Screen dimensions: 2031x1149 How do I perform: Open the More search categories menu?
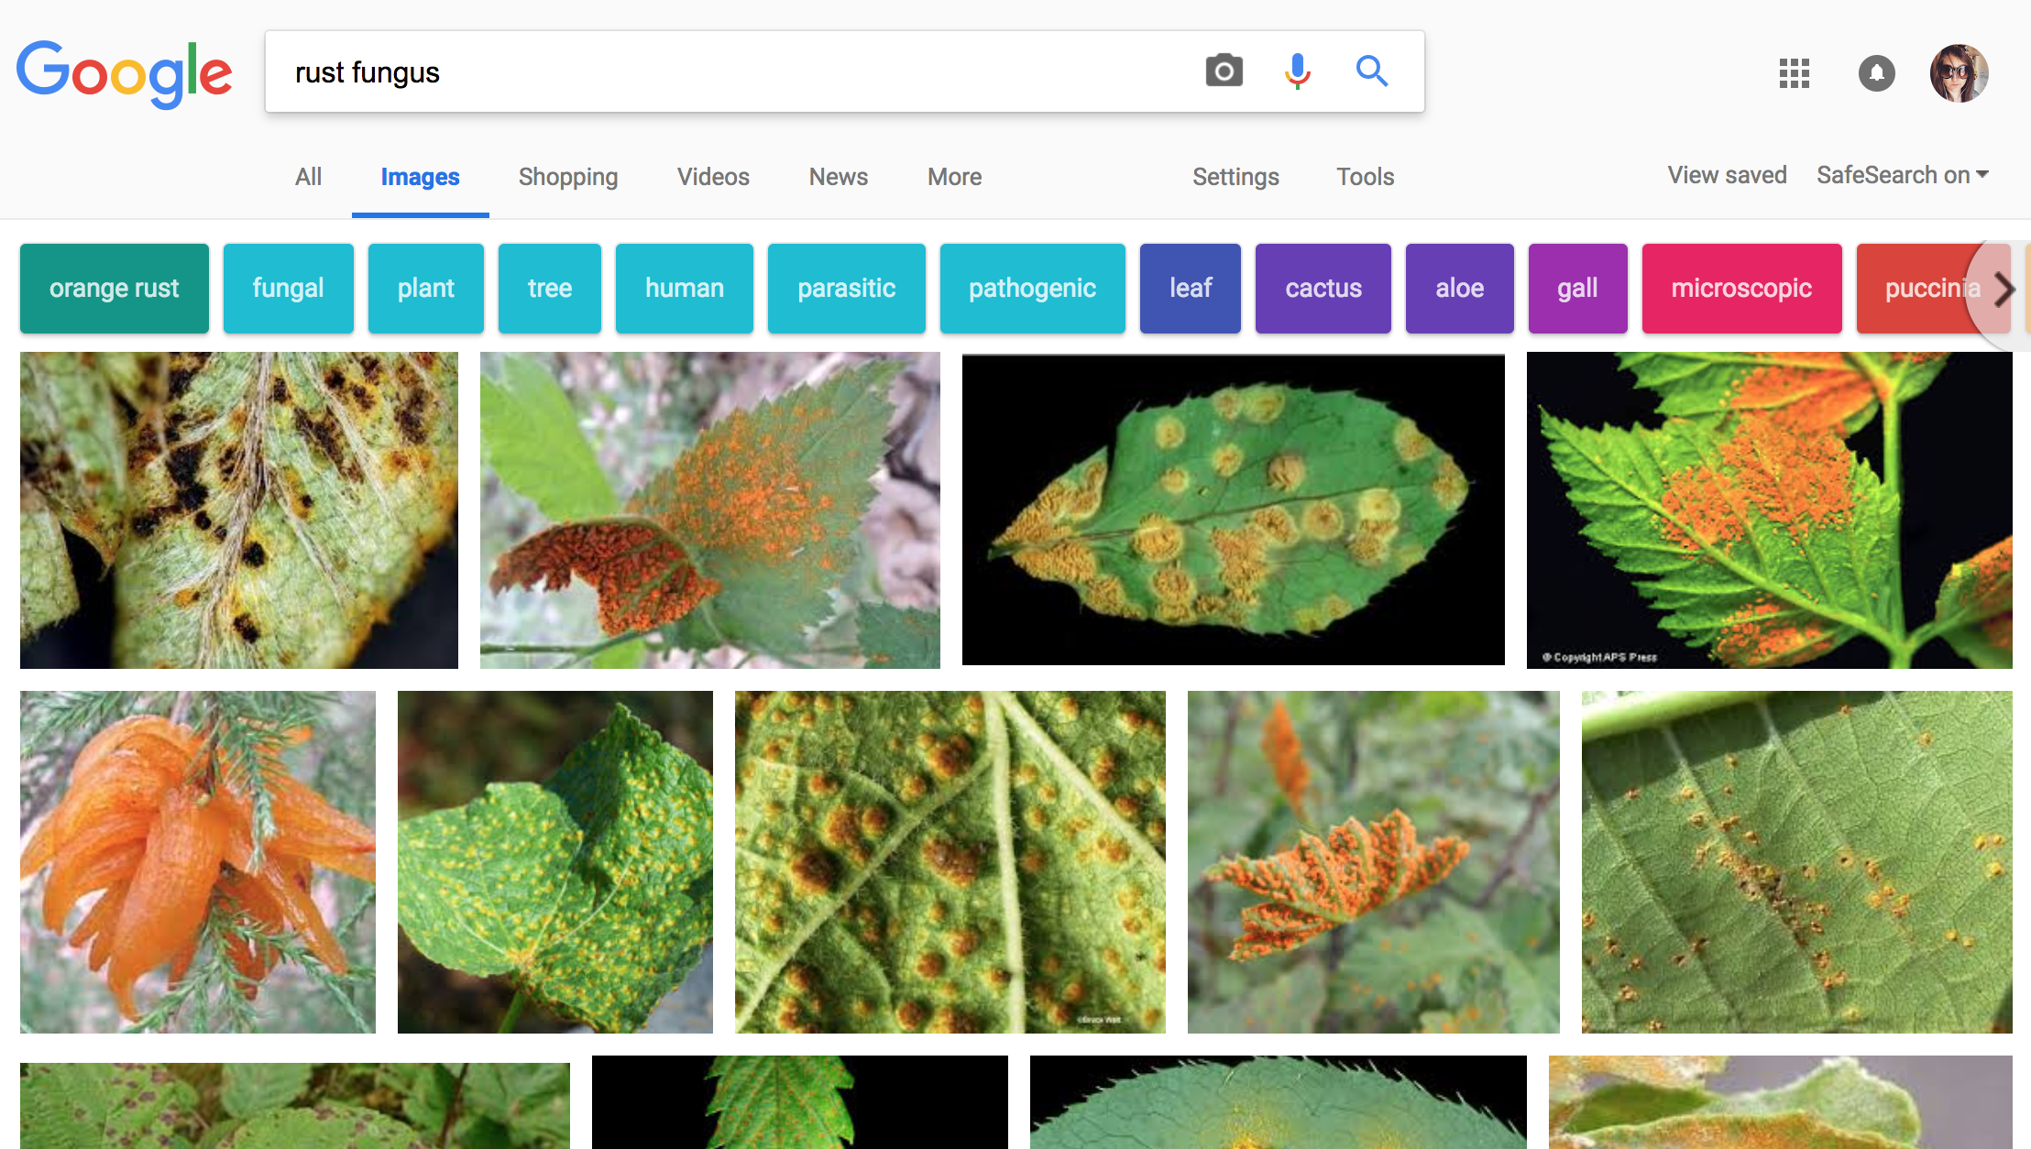(x=954, y=177)
